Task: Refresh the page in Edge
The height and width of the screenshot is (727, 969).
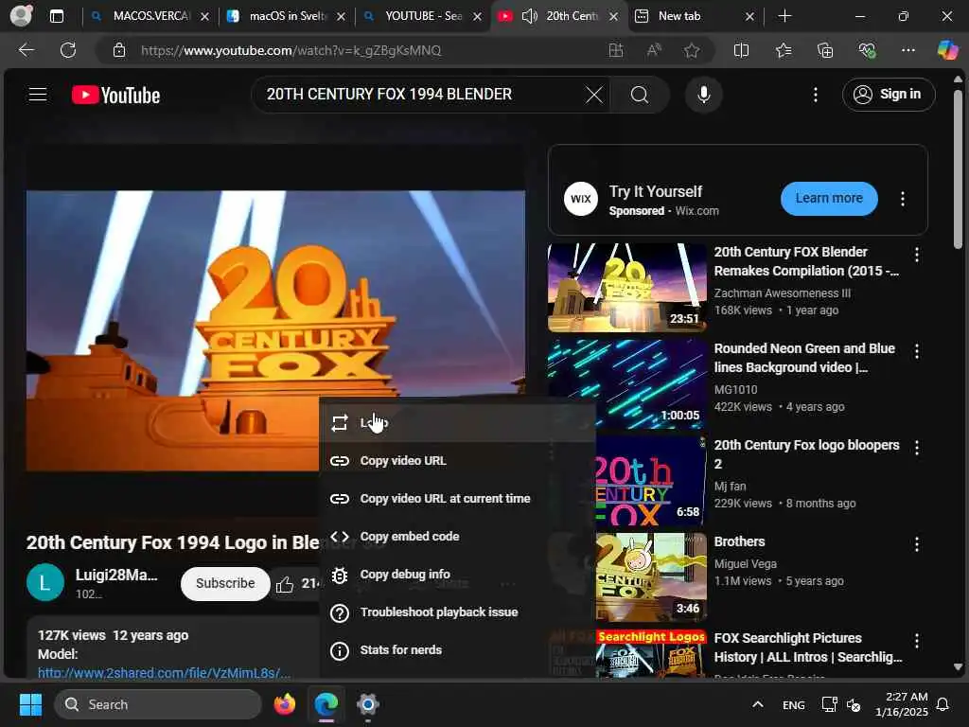Action: (68, 50)
